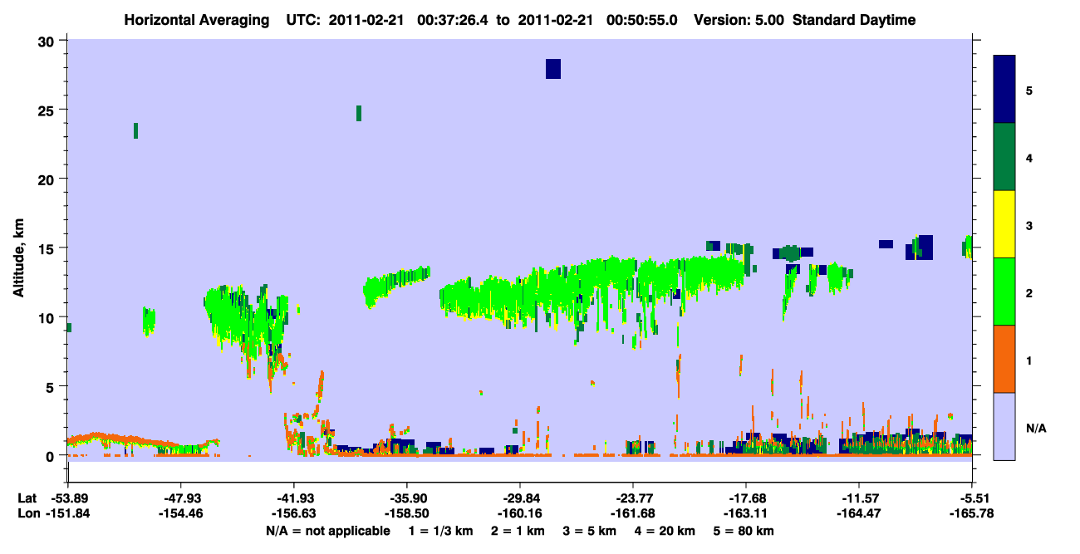Click the start time '00:37:26.4'
This screenshot has width=1080, height=554.
click(453, 20)
